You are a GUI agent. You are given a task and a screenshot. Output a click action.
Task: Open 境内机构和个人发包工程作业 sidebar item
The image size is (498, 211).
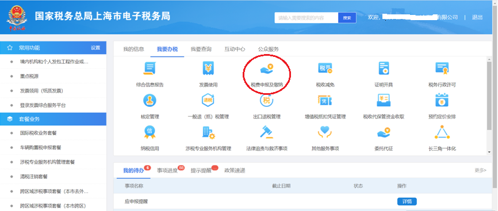click(x=53, y=62)
